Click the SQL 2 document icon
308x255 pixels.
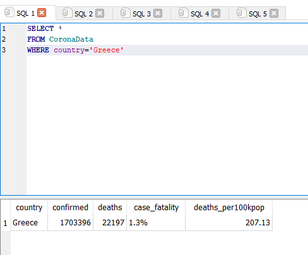click(67, 13)
